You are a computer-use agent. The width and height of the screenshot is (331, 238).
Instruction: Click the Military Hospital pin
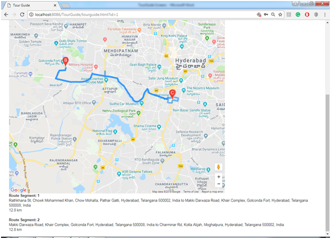(96, 67)
